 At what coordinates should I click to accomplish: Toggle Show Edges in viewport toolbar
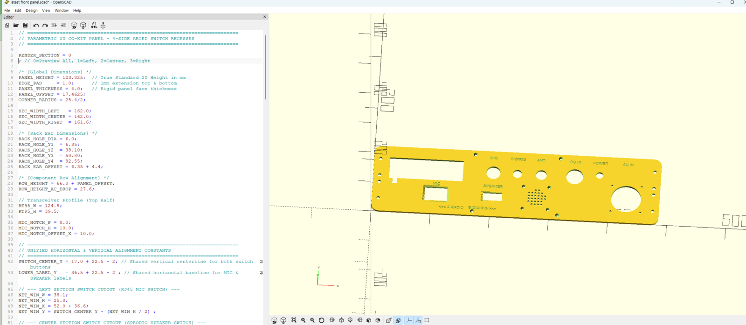point(427,320)
